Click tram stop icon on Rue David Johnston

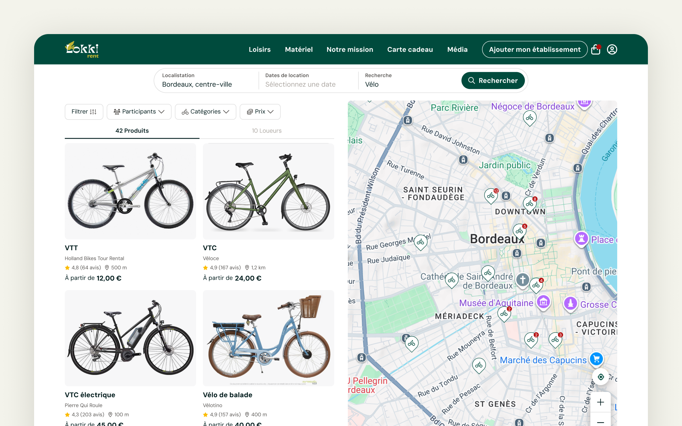pos(463,159)
